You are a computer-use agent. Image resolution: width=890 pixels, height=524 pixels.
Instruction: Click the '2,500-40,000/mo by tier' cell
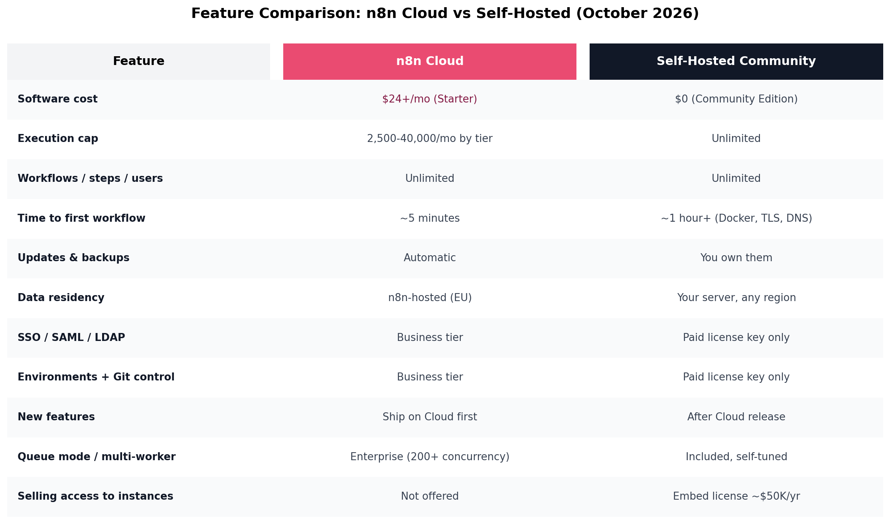pyautogui.click(x=430, y=139)
